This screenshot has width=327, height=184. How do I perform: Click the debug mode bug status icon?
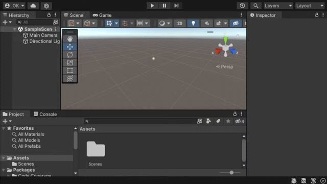tap(294, 180)
